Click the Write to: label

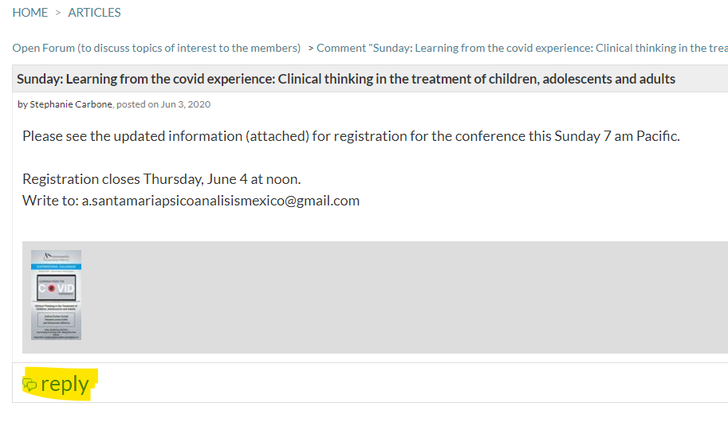pos(50,201)
